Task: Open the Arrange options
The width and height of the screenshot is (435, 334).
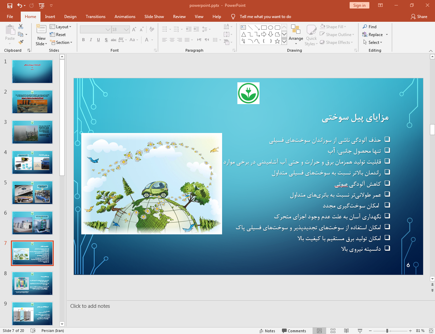Action: [x=296, y=35]
